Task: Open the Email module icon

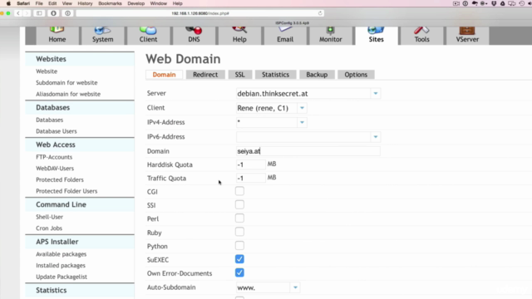Action: click(x=285, y=35)
